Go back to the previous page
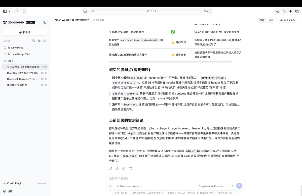302x196 pixels. pyautogui.click(x=17, y=11)
